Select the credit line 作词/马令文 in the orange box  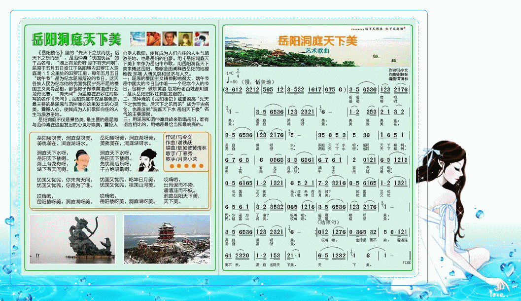(179, 137)
